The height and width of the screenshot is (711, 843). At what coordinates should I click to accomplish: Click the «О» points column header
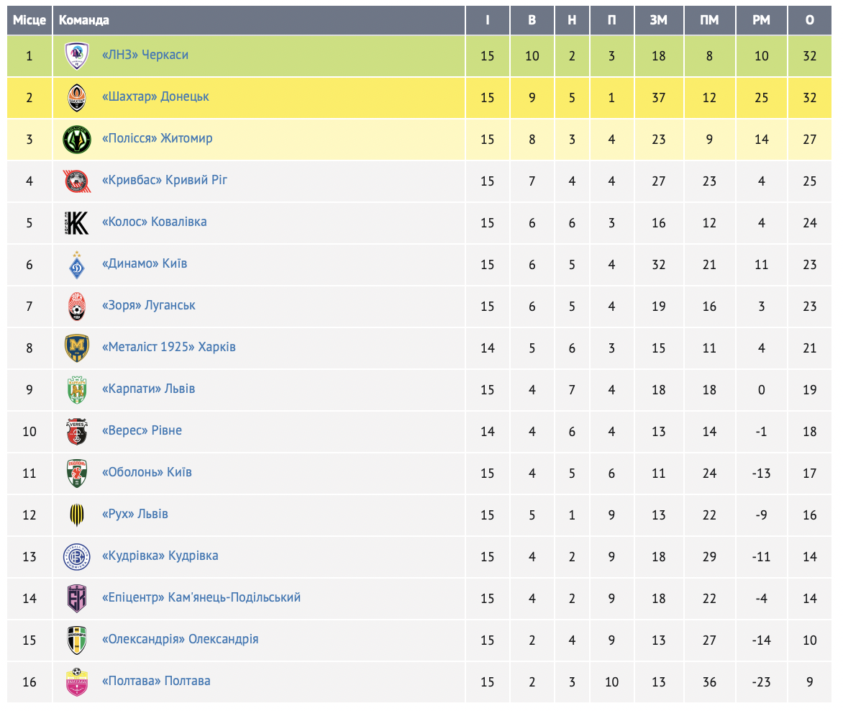tap(810, 20)
